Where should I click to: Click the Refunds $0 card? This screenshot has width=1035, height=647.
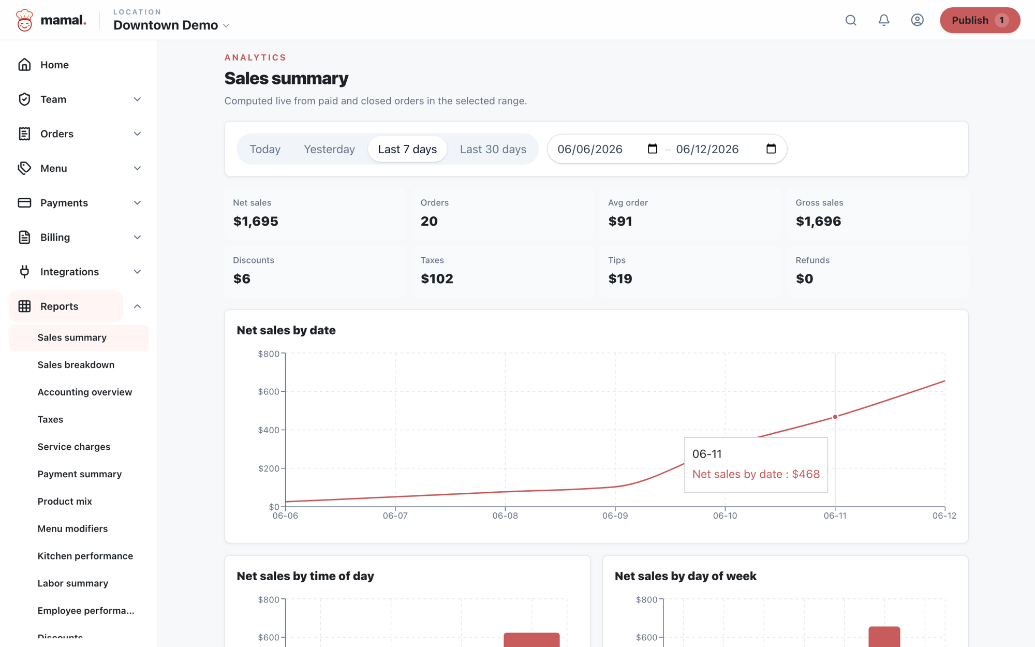(x=878, y=271)
